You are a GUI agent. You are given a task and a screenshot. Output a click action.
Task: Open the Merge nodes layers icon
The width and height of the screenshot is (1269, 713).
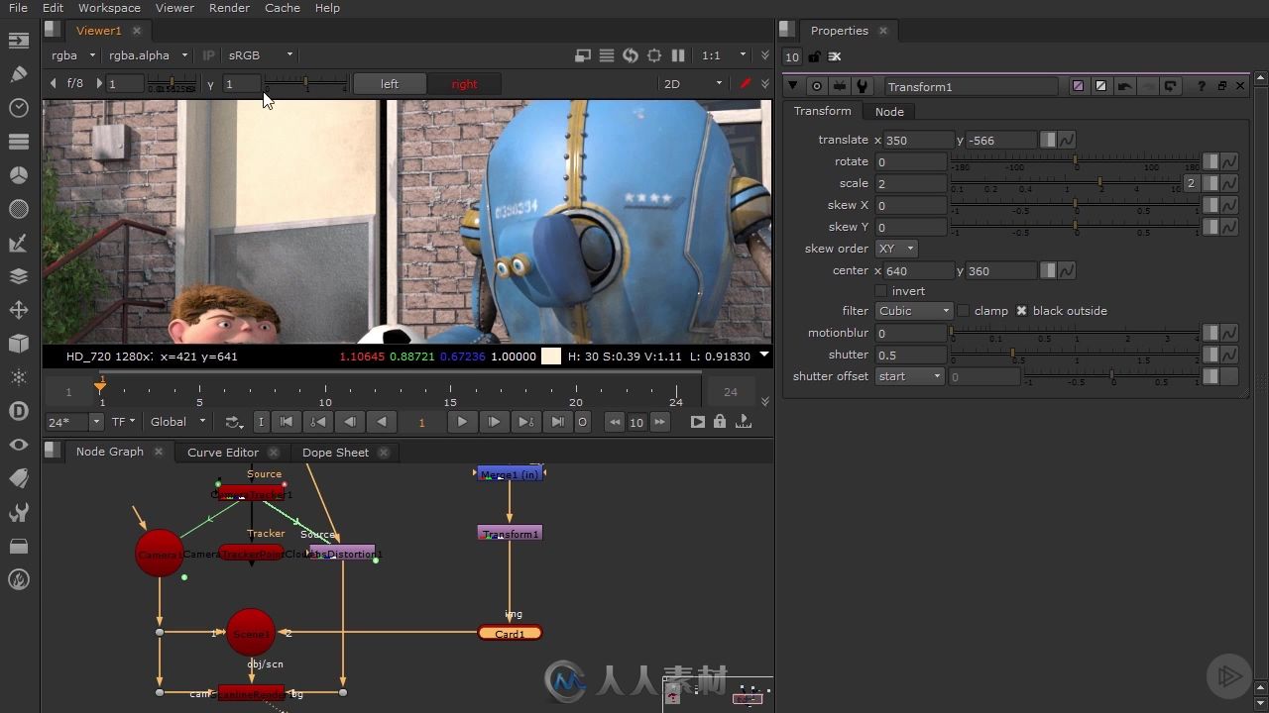point(19,276)
